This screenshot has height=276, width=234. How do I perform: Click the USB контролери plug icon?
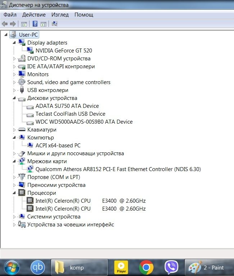click(x=22, y=90)
